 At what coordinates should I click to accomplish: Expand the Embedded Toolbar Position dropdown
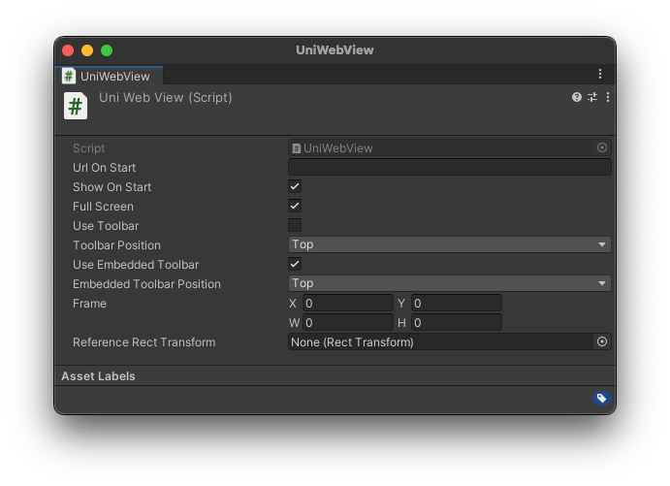449,284
